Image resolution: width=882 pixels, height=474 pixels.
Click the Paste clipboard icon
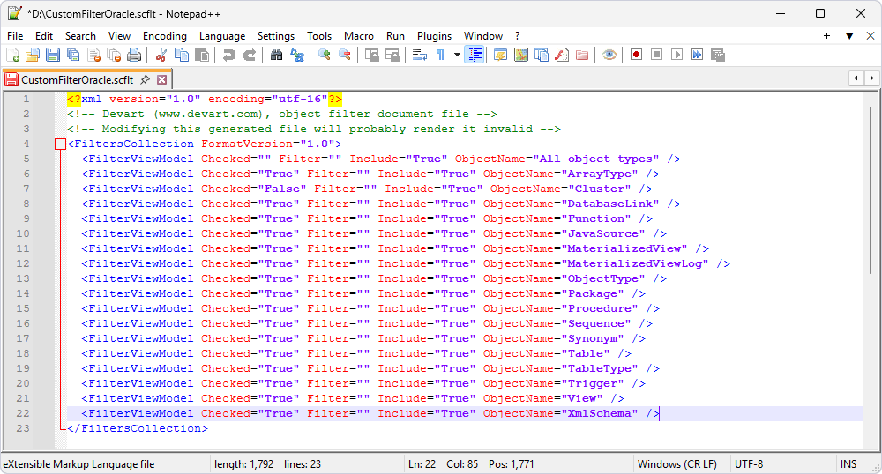[201, 55]
